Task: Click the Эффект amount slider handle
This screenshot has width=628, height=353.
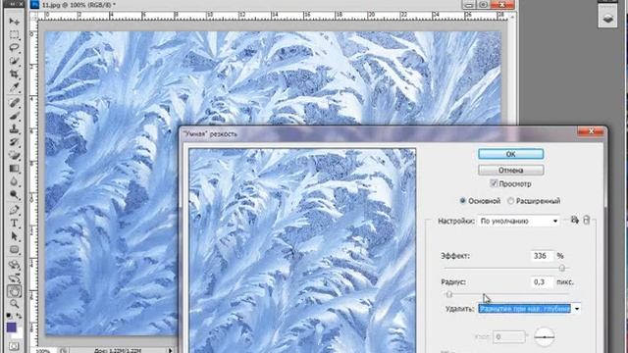Action: pyautogui.click(x=562, y=268)
